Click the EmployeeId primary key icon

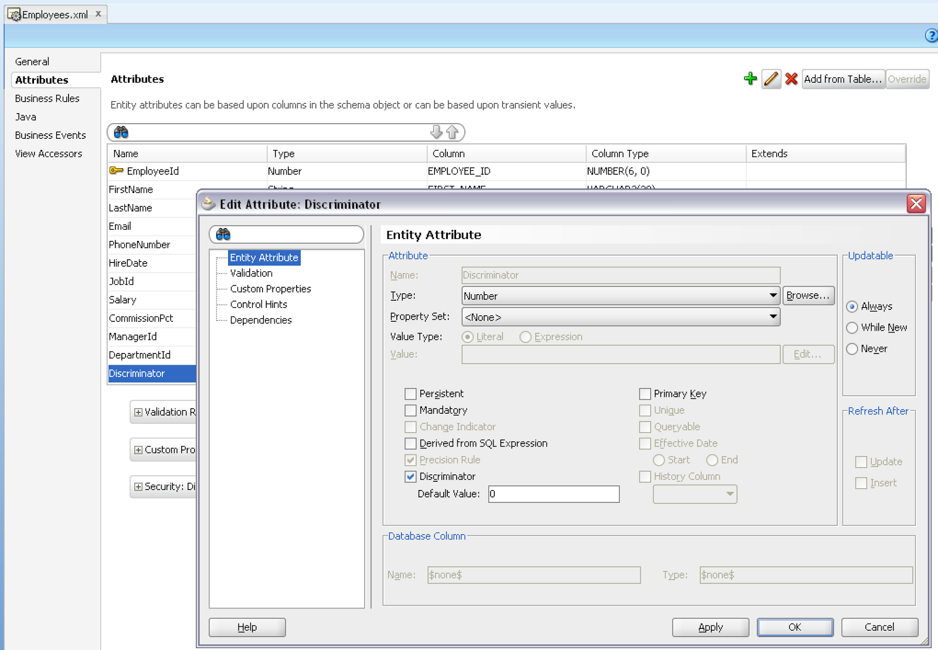(x=116, y=171)
